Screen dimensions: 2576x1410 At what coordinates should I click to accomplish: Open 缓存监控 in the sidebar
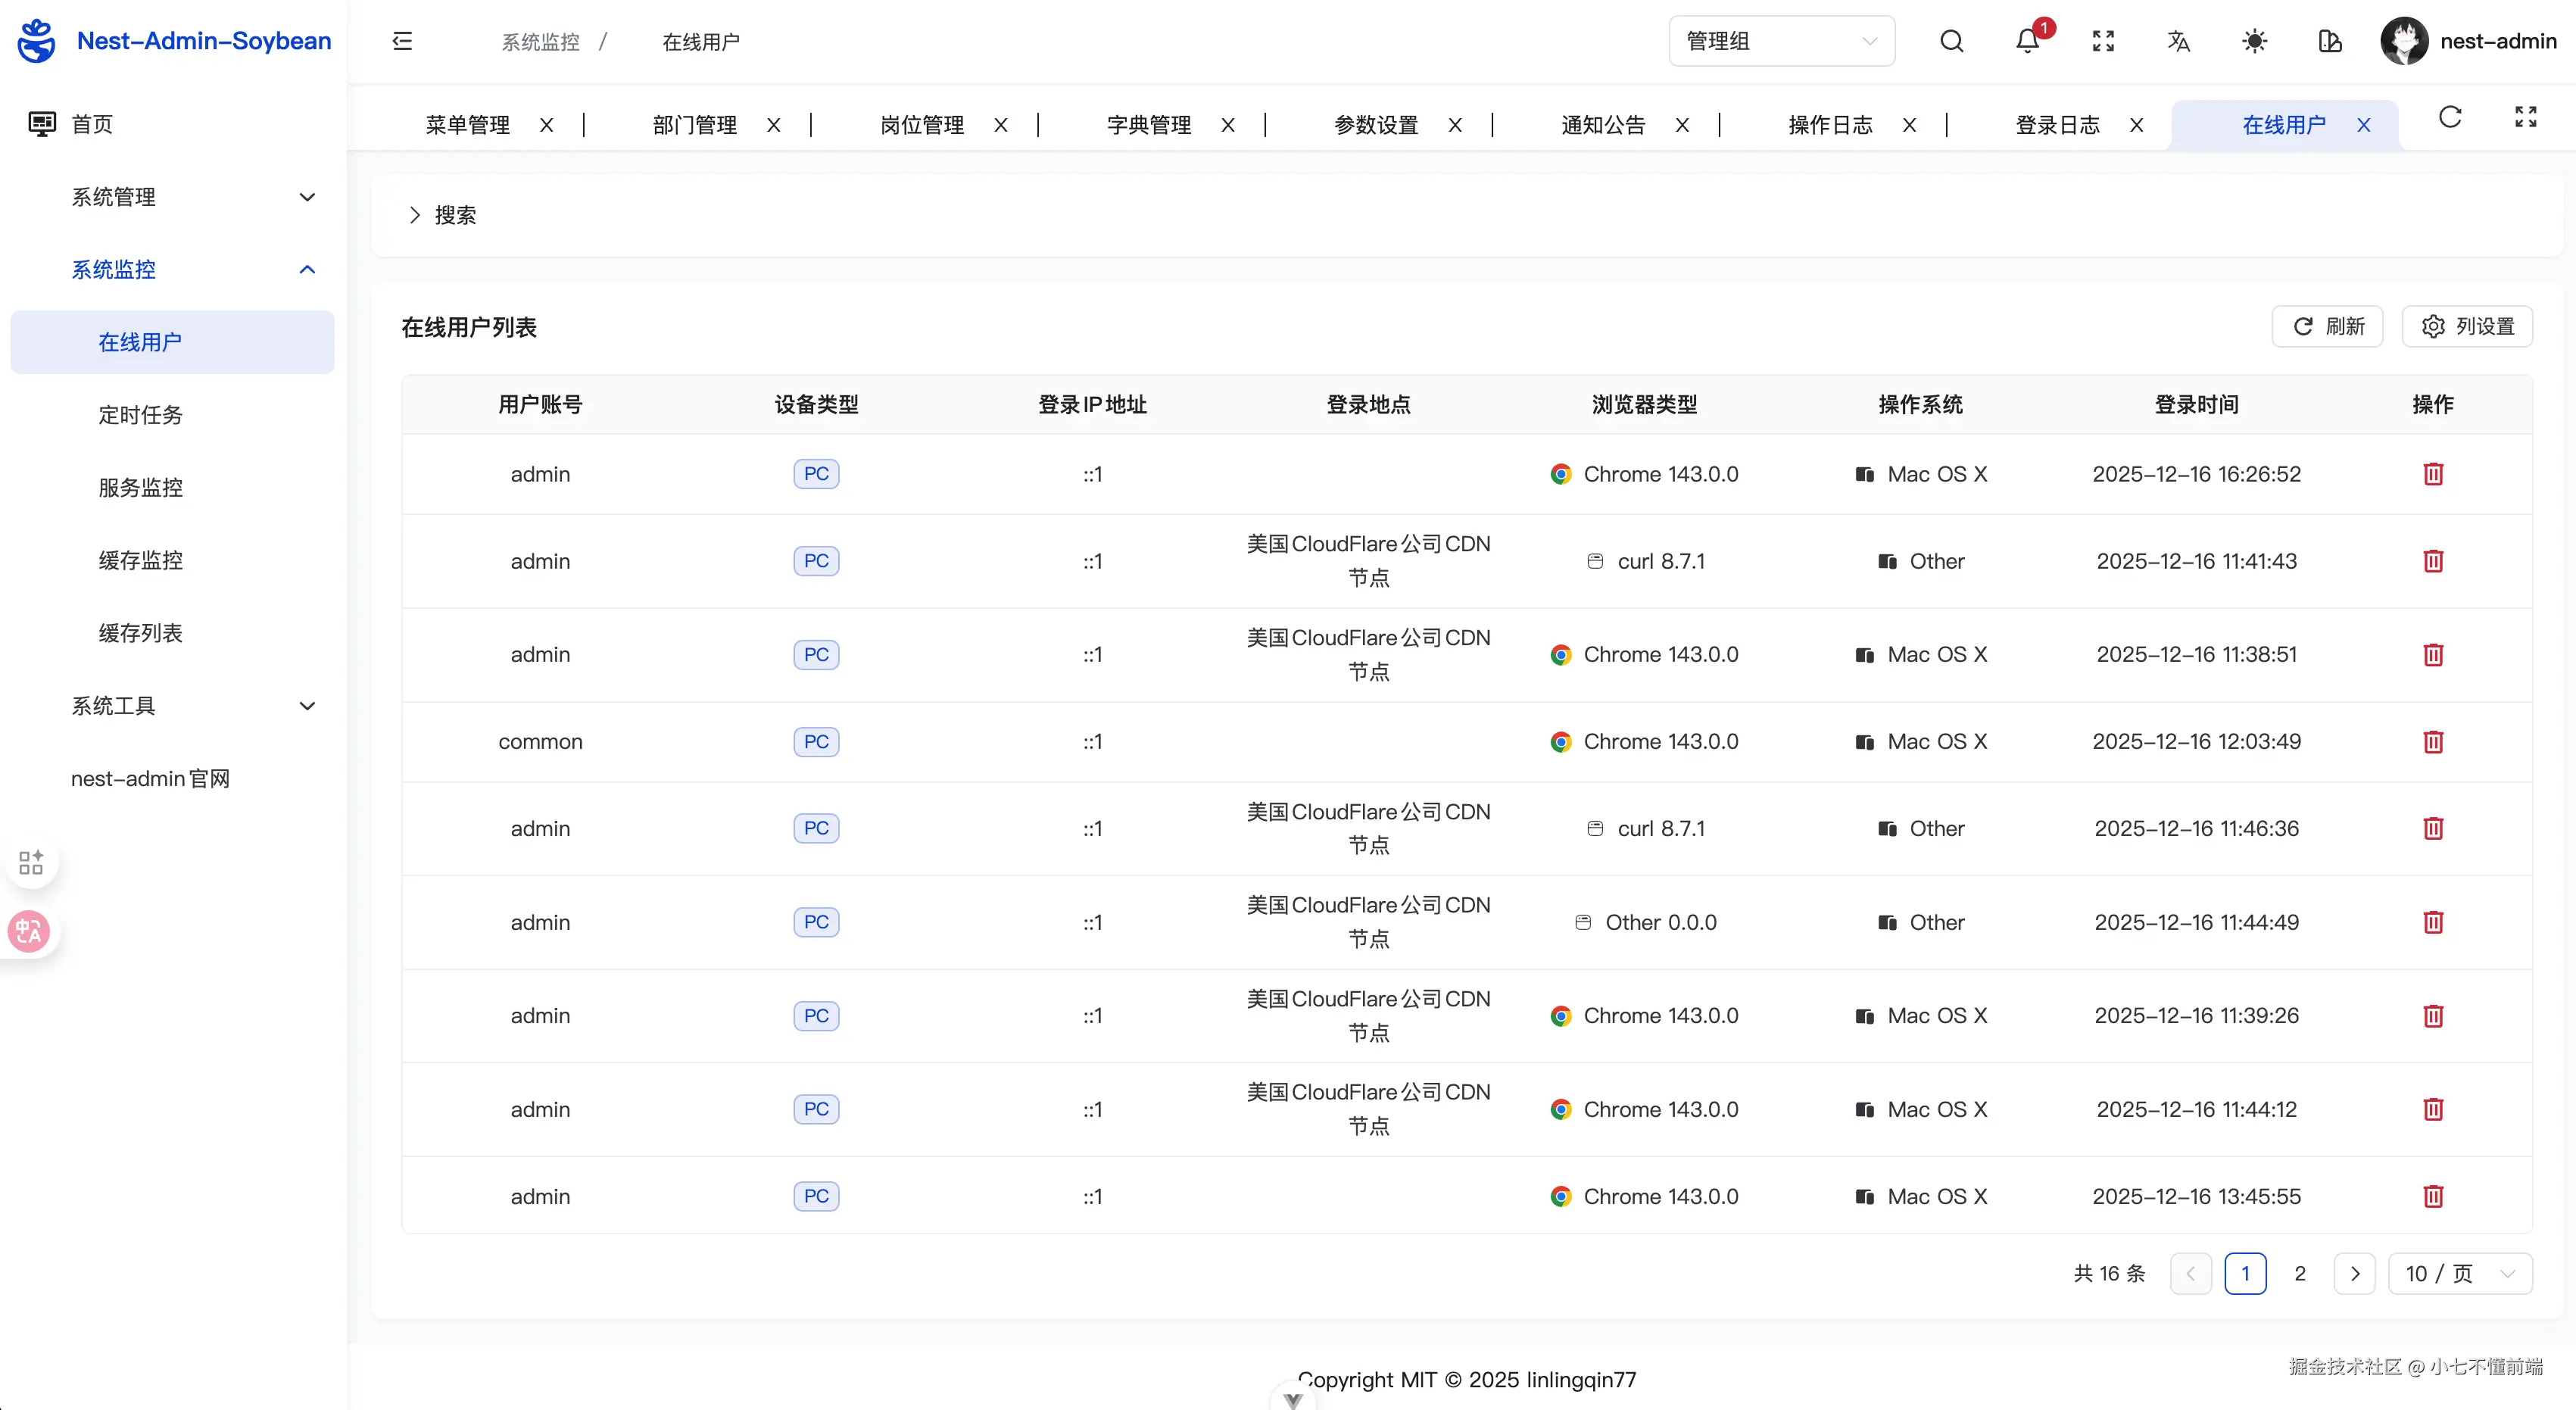pos(140,560)
